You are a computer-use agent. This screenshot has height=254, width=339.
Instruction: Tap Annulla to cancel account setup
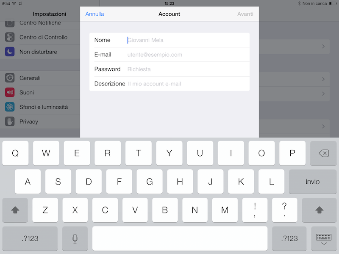(94, 14)
